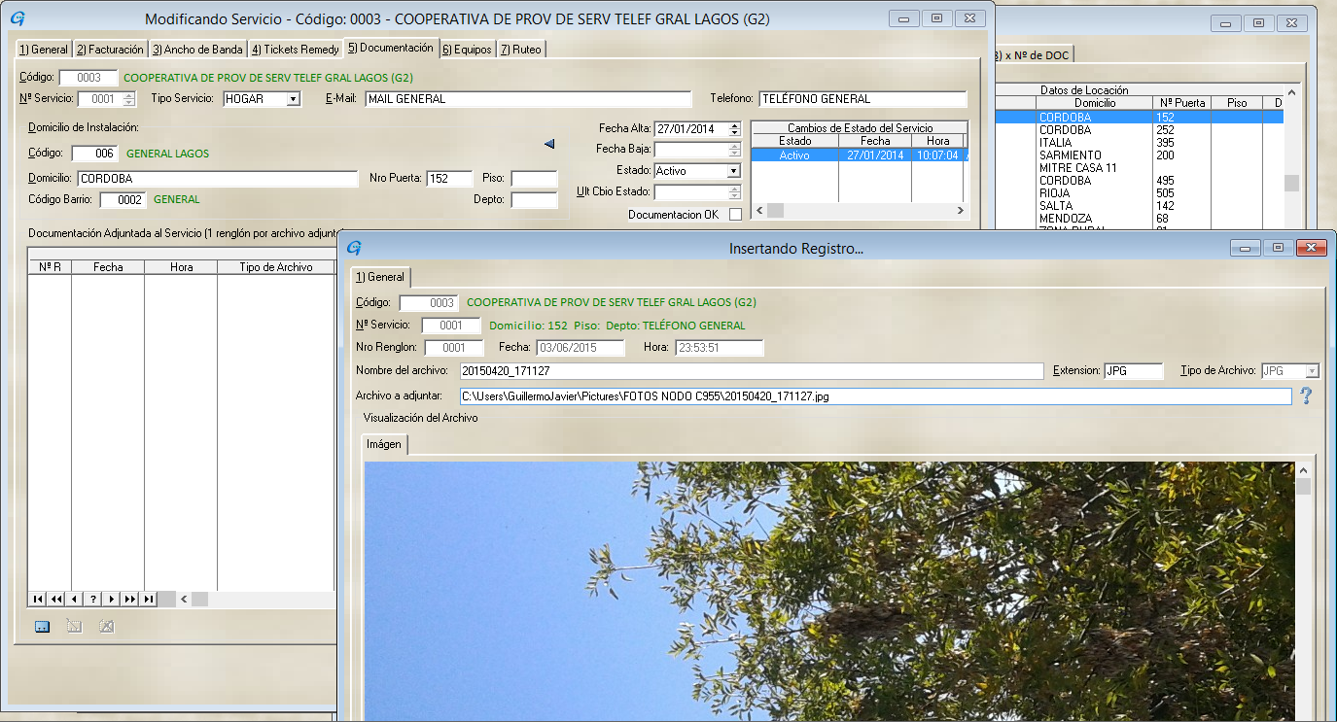Click Fecha Baja spinner arrows
1337x722 pixels.
(x=734, y=150)
